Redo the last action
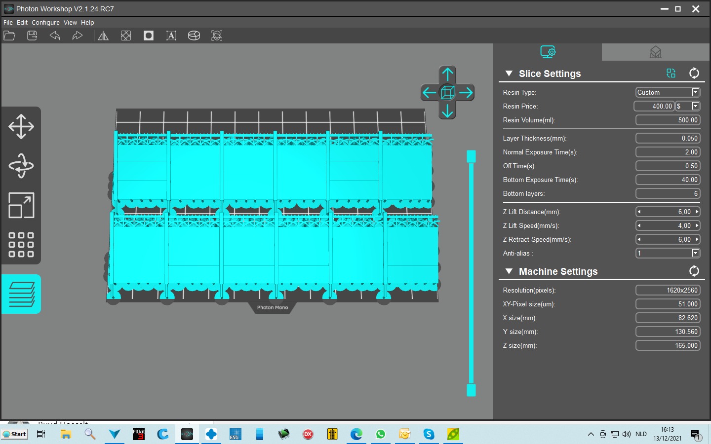 click(x=77, y=36)
